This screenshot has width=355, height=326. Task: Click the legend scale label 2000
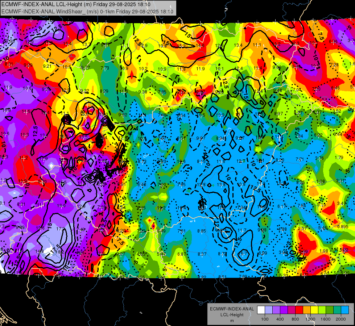click(341, 319)
